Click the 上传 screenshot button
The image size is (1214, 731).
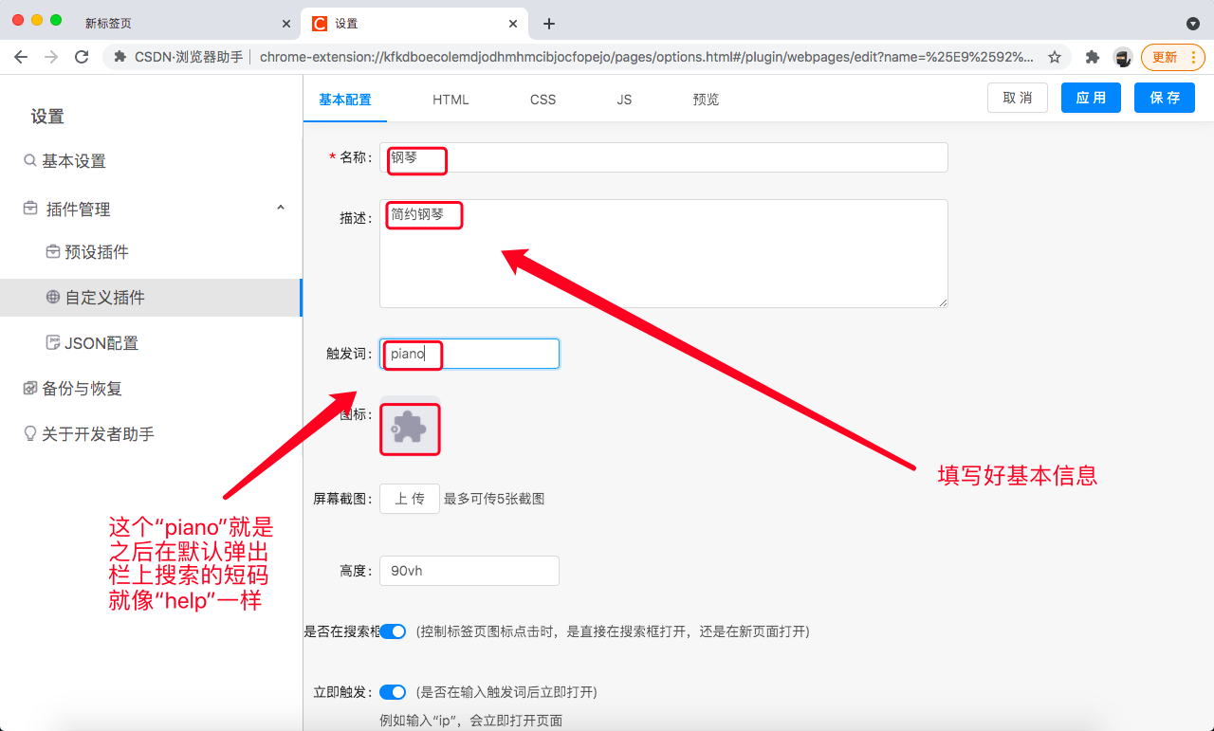point(410,499)
